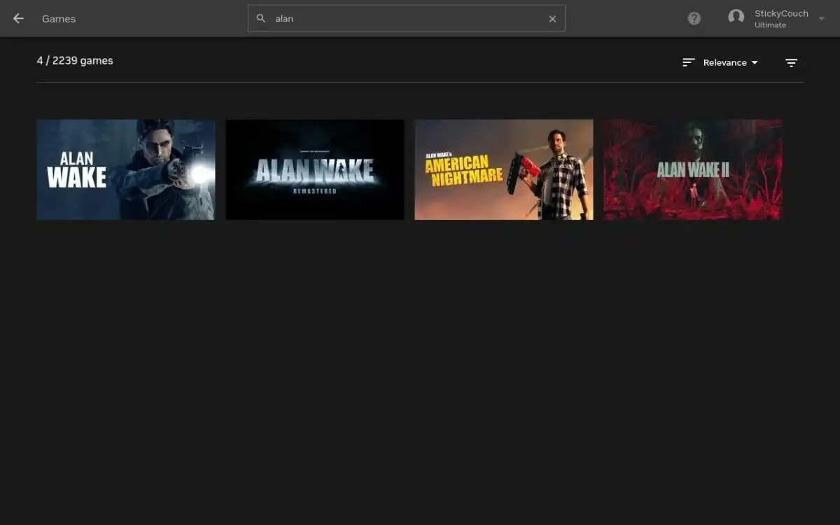Screen dimensions: 840x525
Task: Open the Alan Wake game tile
Action: click(x=126, y=169)
